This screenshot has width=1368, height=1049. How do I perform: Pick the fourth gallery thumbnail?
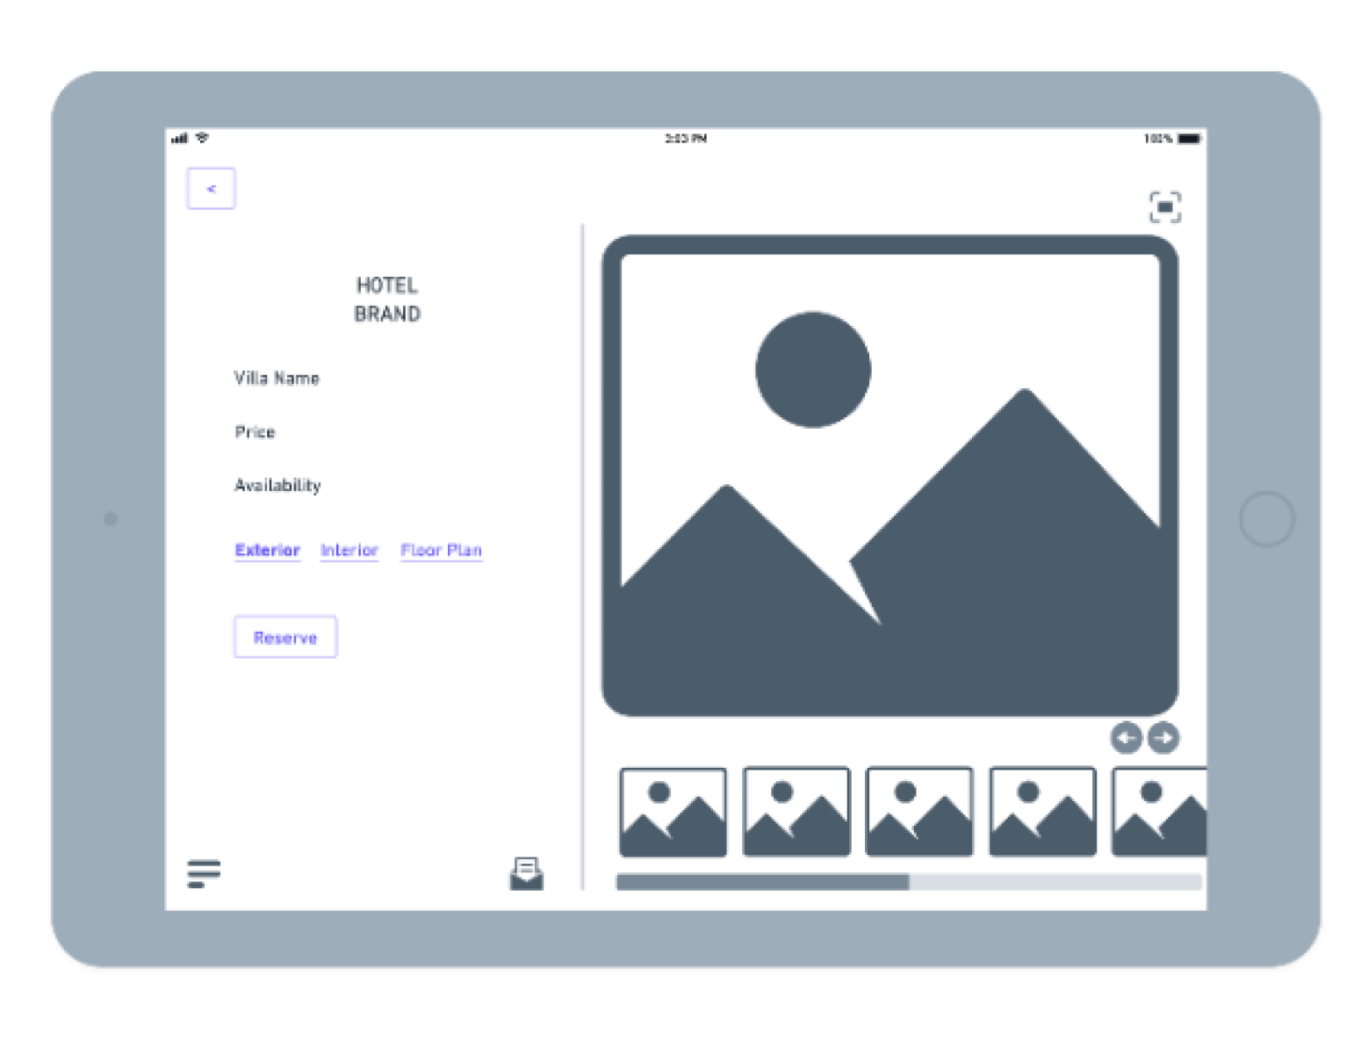point(1042,812)
